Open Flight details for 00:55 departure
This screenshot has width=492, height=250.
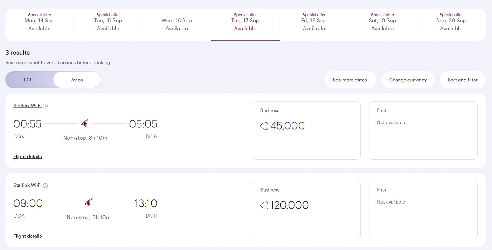coord(27,157)
